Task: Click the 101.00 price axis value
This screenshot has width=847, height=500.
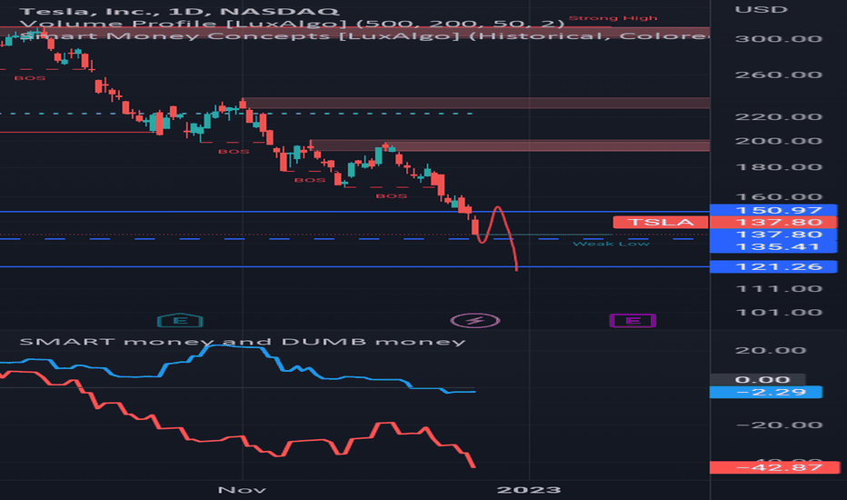Action: pos(779,313)
